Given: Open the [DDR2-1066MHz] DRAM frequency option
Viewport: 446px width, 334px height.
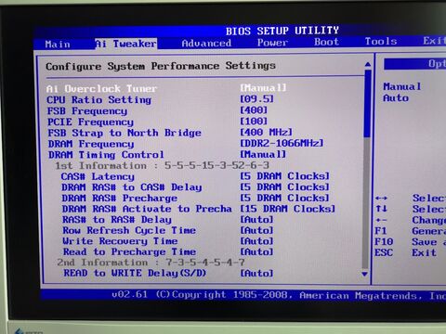Looking at the screenshot, I should click(x=282, y=143).
